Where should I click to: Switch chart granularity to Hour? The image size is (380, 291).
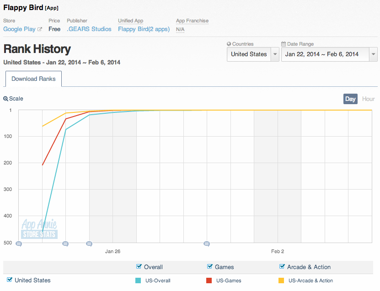click(369, 99)
